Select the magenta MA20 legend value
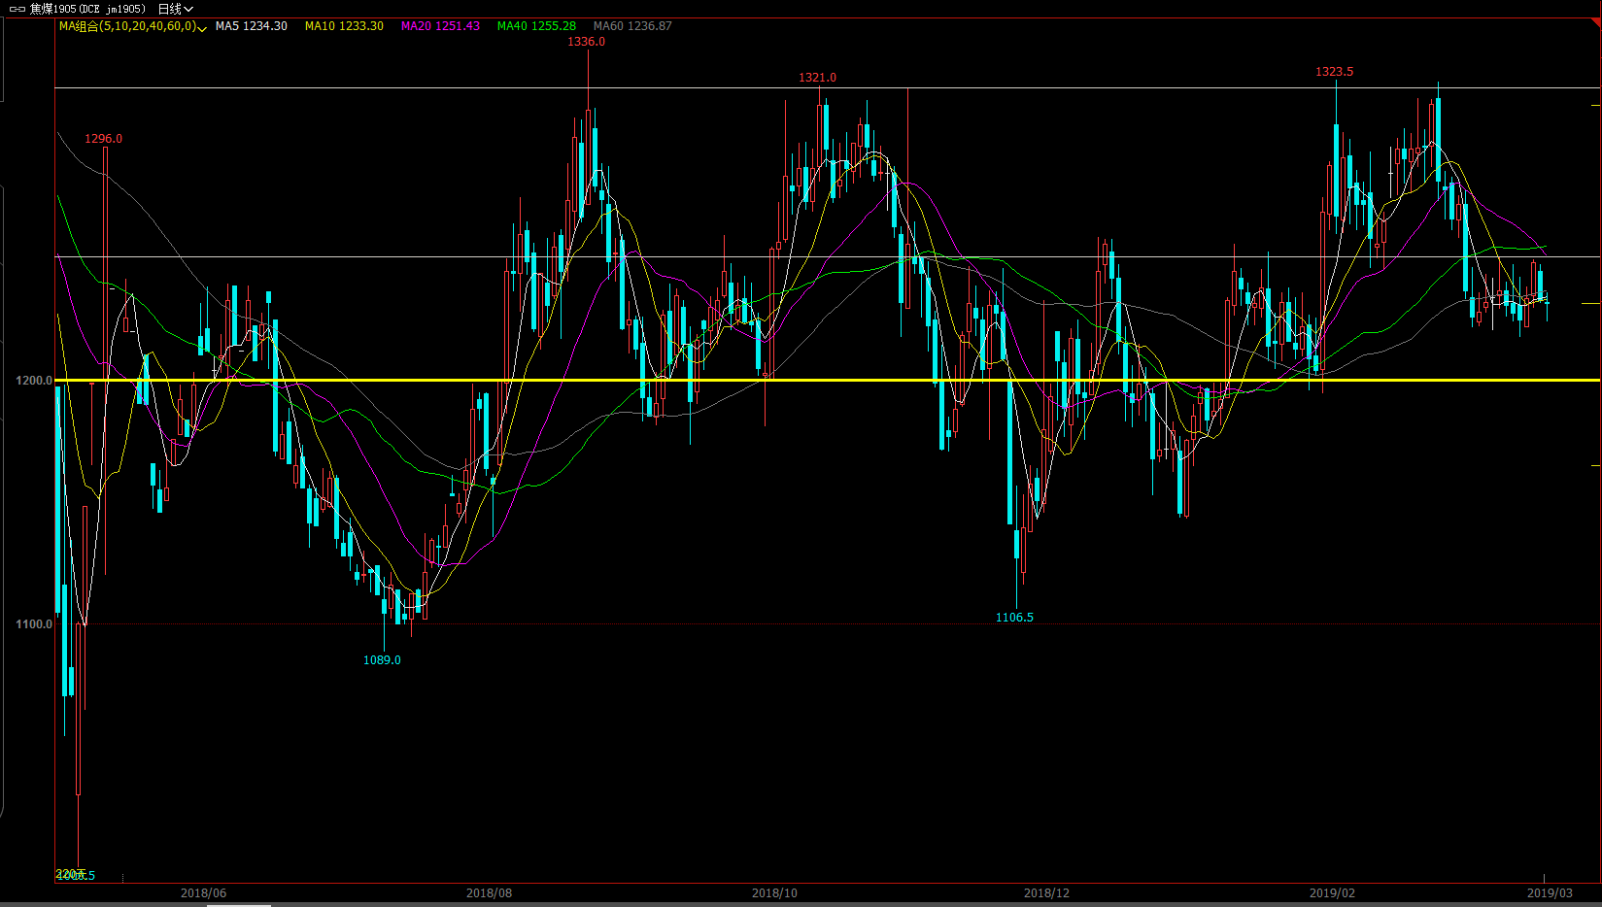This screenshot has height=907, width=1602. point(440,26)
